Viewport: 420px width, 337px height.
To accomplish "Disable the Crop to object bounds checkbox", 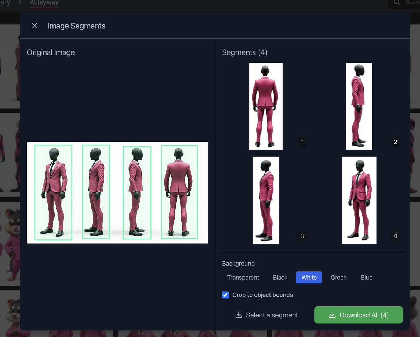I will [225, 295].
